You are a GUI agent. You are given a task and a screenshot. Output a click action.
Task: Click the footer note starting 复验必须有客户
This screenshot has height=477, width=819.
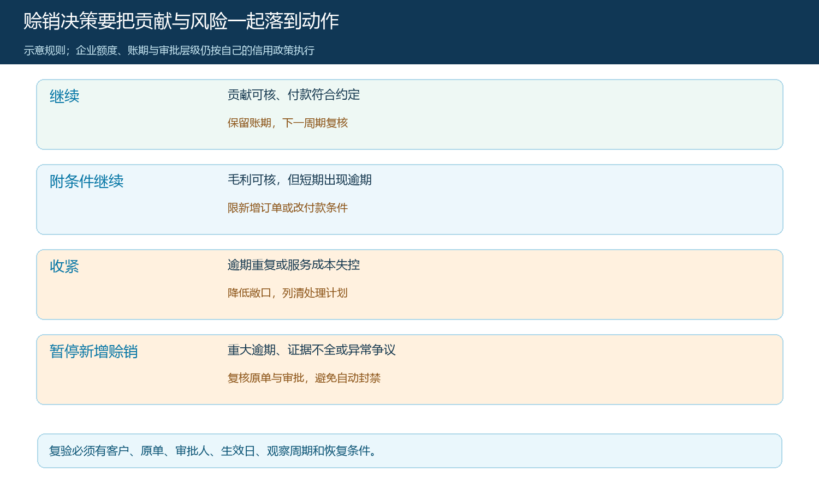tap(213, 451)
